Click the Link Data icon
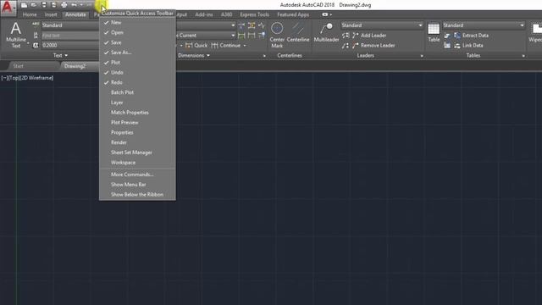Screen dimensions: 542x305 pyautogui.click(x=457, y=45)
